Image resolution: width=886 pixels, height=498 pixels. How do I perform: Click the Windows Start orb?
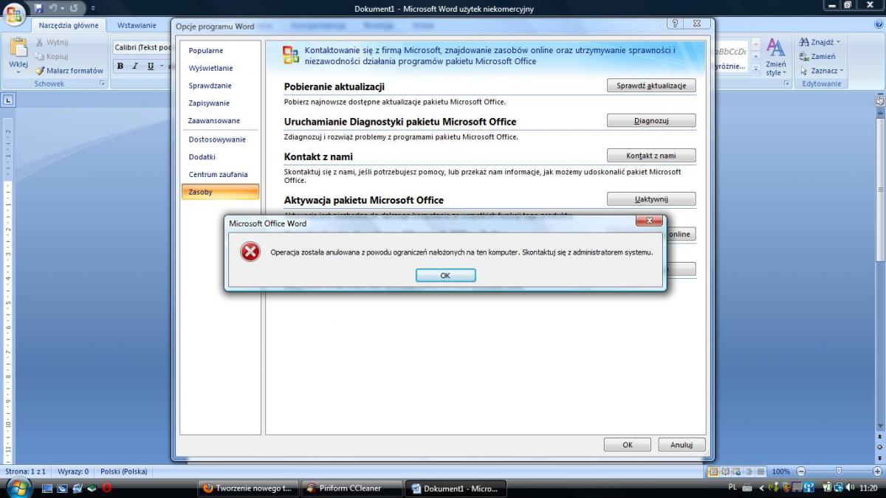coord(18,488)
